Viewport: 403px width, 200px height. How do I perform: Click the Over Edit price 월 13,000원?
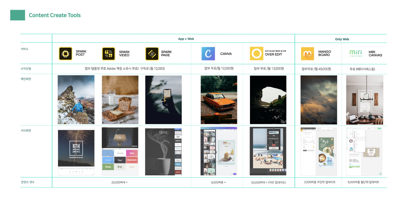click(276, 69)
